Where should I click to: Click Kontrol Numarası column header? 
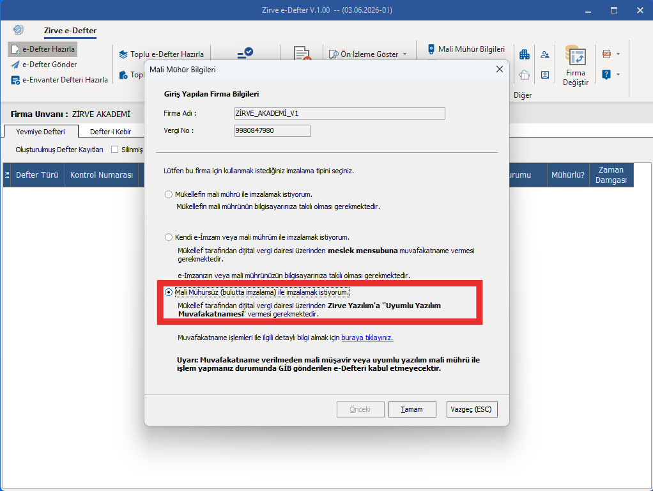(x=102, y=175)
